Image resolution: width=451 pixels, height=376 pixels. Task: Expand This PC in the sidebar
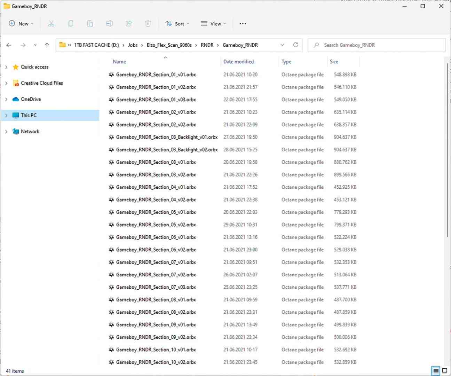[6, 115]
